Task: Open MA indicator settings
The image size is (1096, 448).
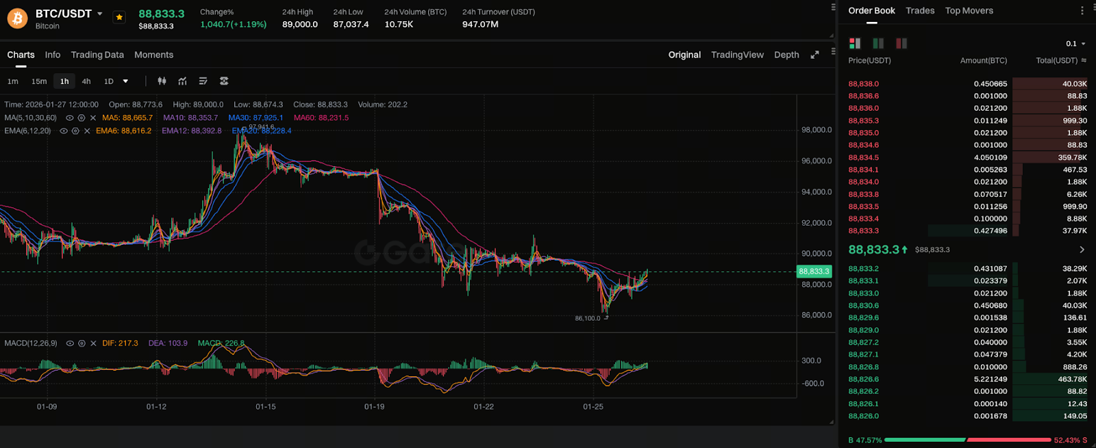Action: coord(82,118)
